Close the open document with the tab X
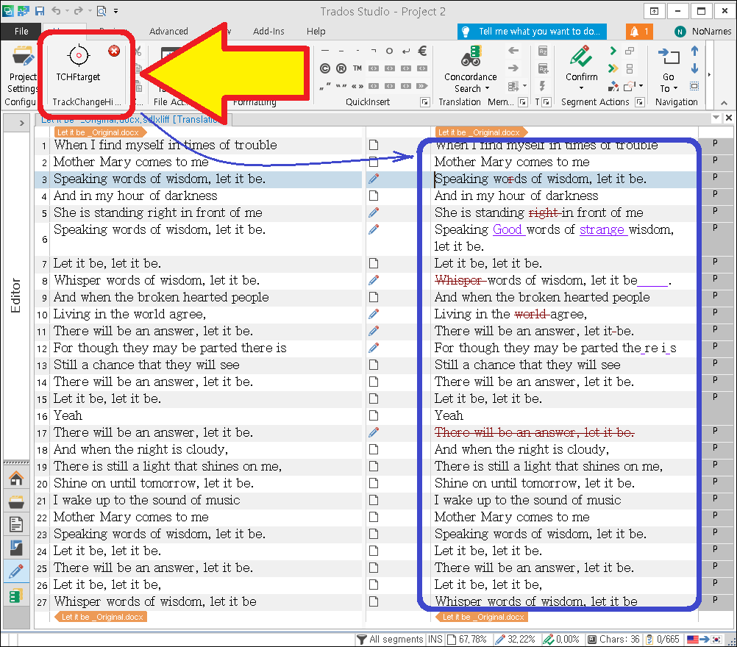The image size is (737, 647). [x=728, y=118]
